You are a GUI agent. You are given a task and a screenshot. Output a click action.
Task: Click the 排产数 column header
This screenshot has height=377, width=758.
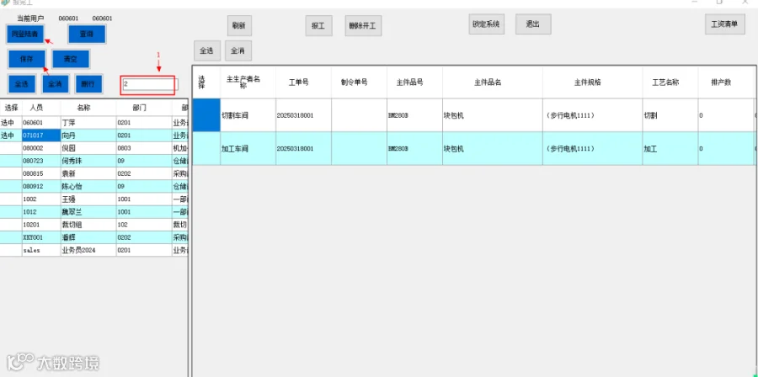tap(726, 82)
